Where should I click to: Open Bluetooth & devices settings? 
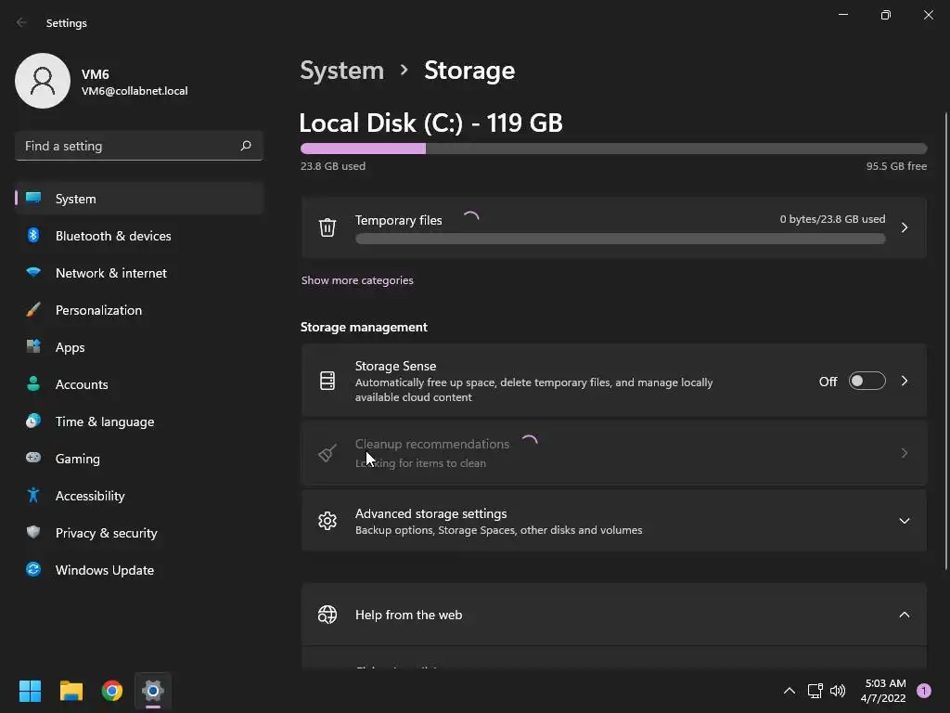pyautogui.click(x=113, y=236)
